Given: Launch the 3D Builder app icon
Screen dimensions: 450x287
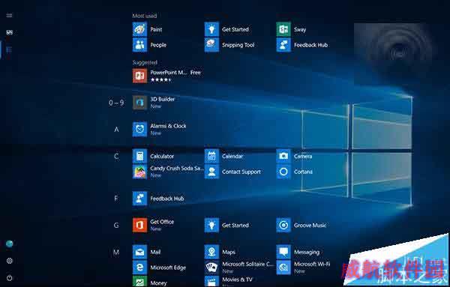Looking at the screenshot, I should pos(139,103).
